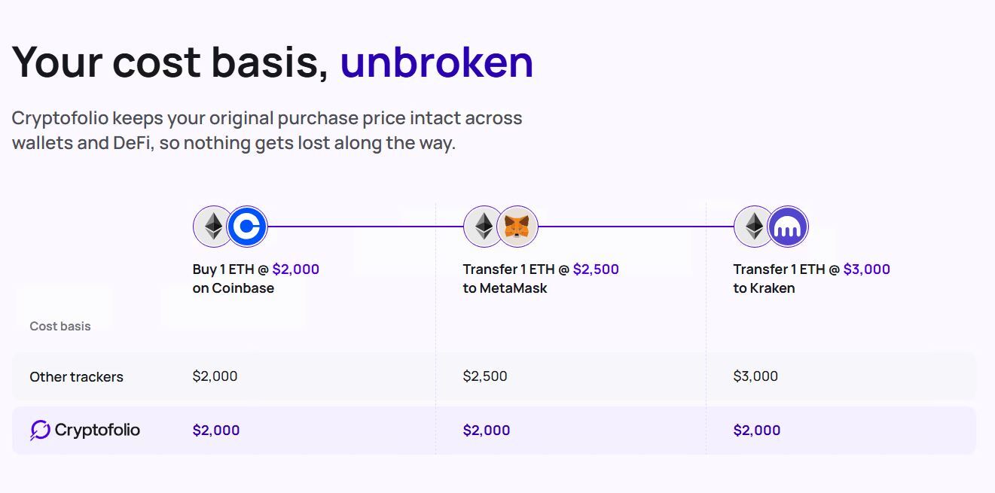Click Cryptofolio $2,000 value under Kraken

(x=757, y=431)
